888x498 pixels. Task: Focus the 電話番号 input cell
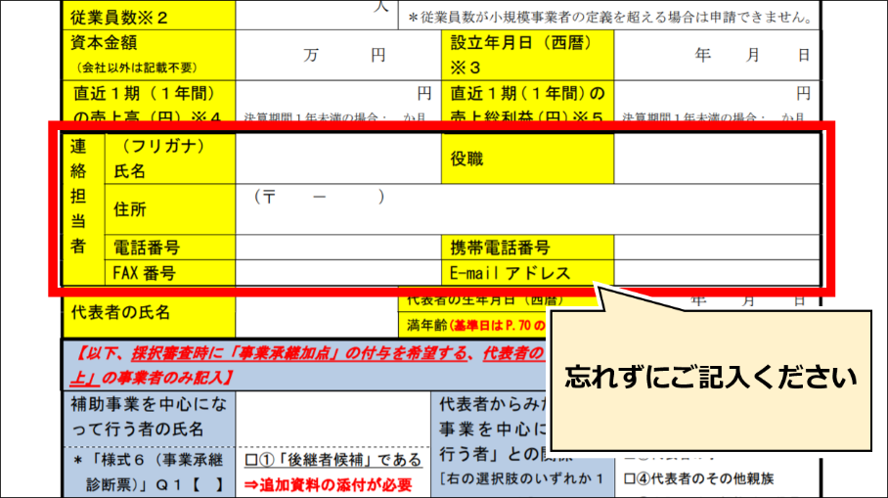[338, 248]
